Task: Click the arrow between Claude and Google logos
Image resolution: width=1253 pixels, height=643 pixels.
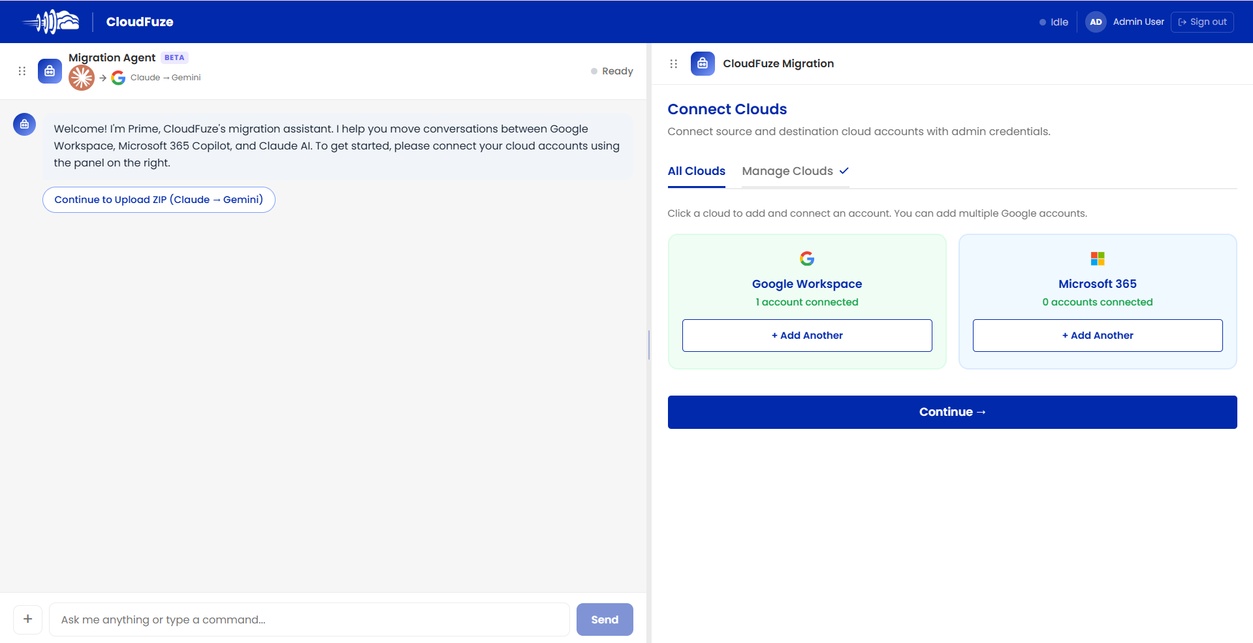Action: click(x=103, y=78)
